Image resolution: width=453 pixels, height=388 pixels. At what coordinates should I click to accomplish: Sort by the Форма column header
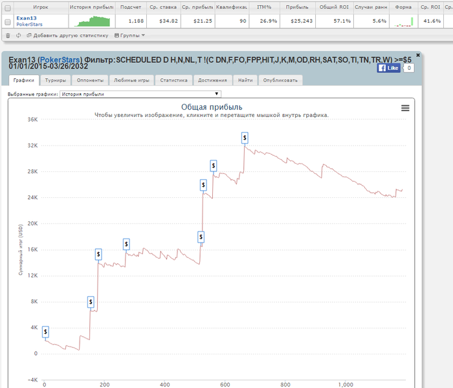click(x=403, y=7)
